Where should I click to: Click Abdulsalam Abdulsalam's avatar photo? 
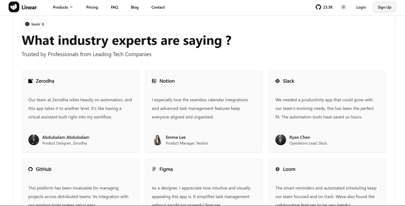point(33,140)
